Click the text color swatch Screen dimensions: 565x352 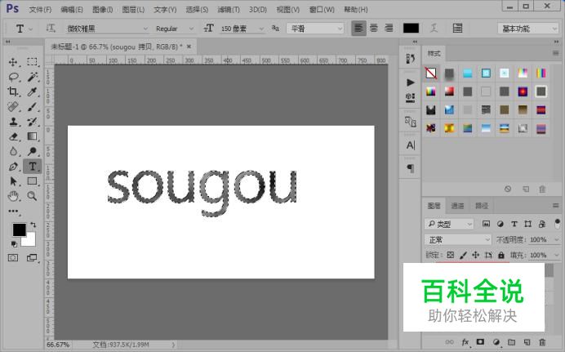411,29
